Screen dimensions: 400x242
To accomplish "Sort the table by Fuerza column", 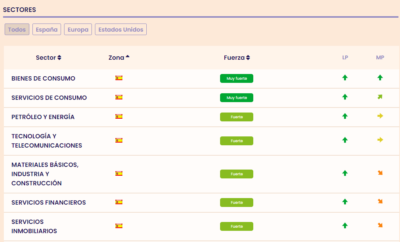I will [237, 58].
